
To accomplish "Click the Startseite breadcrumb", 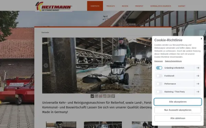I will [x=45, y=32].
